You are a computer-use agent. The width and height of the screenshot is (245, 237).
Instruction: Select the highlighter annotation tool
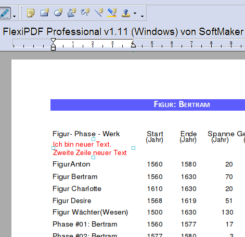(112, 13)
